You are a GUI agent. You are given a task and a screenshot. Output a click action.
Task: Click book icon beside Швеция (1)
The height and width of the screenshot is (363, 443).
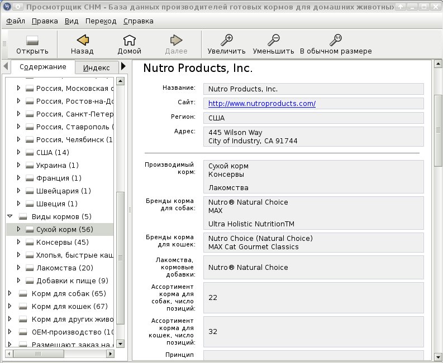(30, 204)
